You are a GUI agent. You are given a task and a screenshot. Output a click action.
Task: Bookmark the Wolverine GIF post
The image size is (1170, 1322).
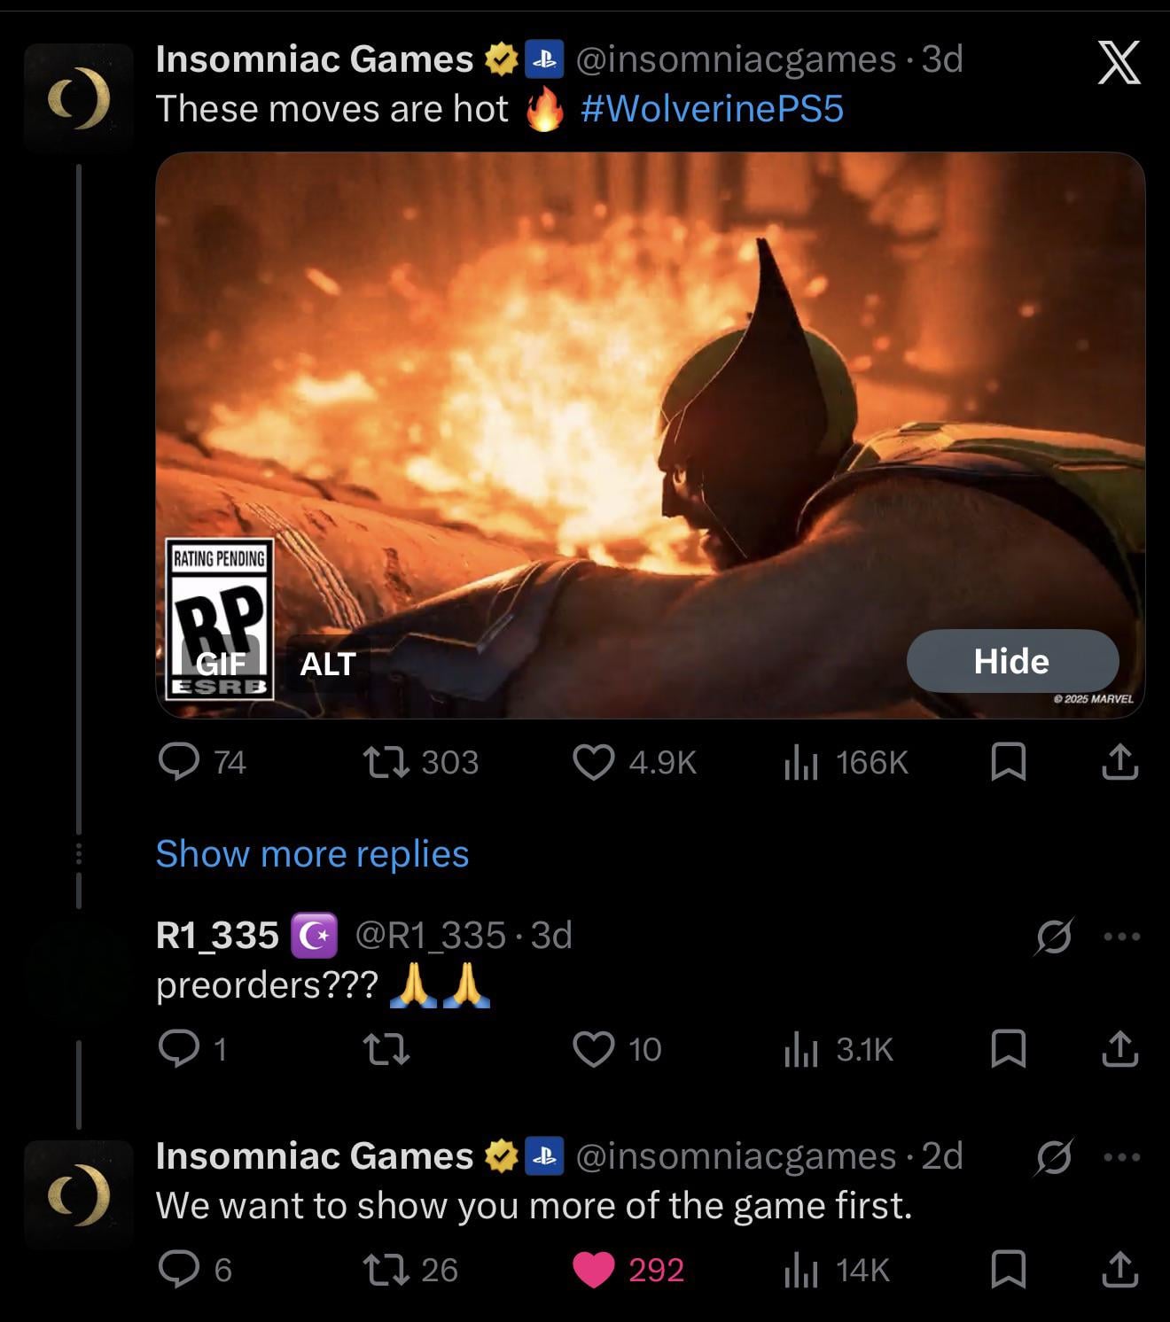coord(1008,762)
